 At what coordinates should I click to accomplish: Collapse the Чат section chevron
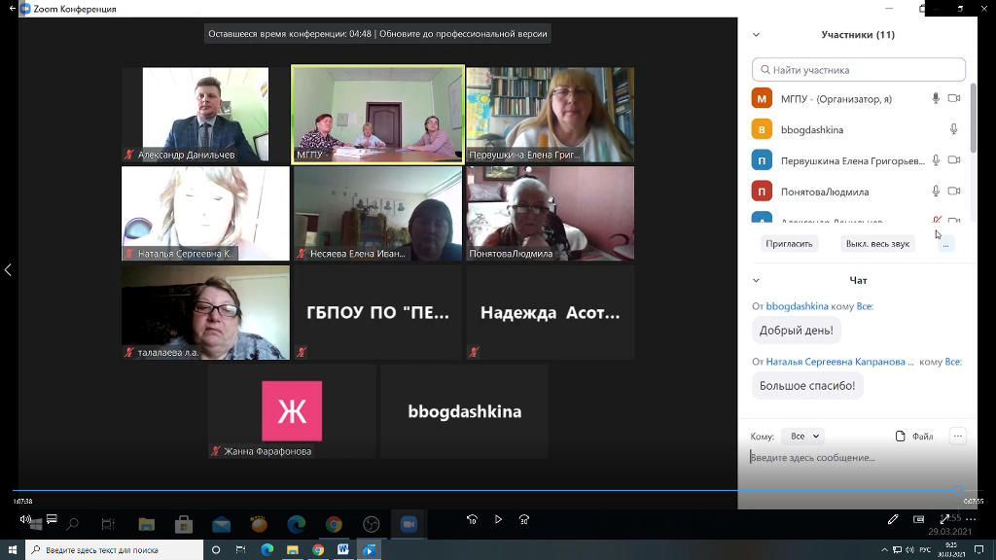point(756,280)
